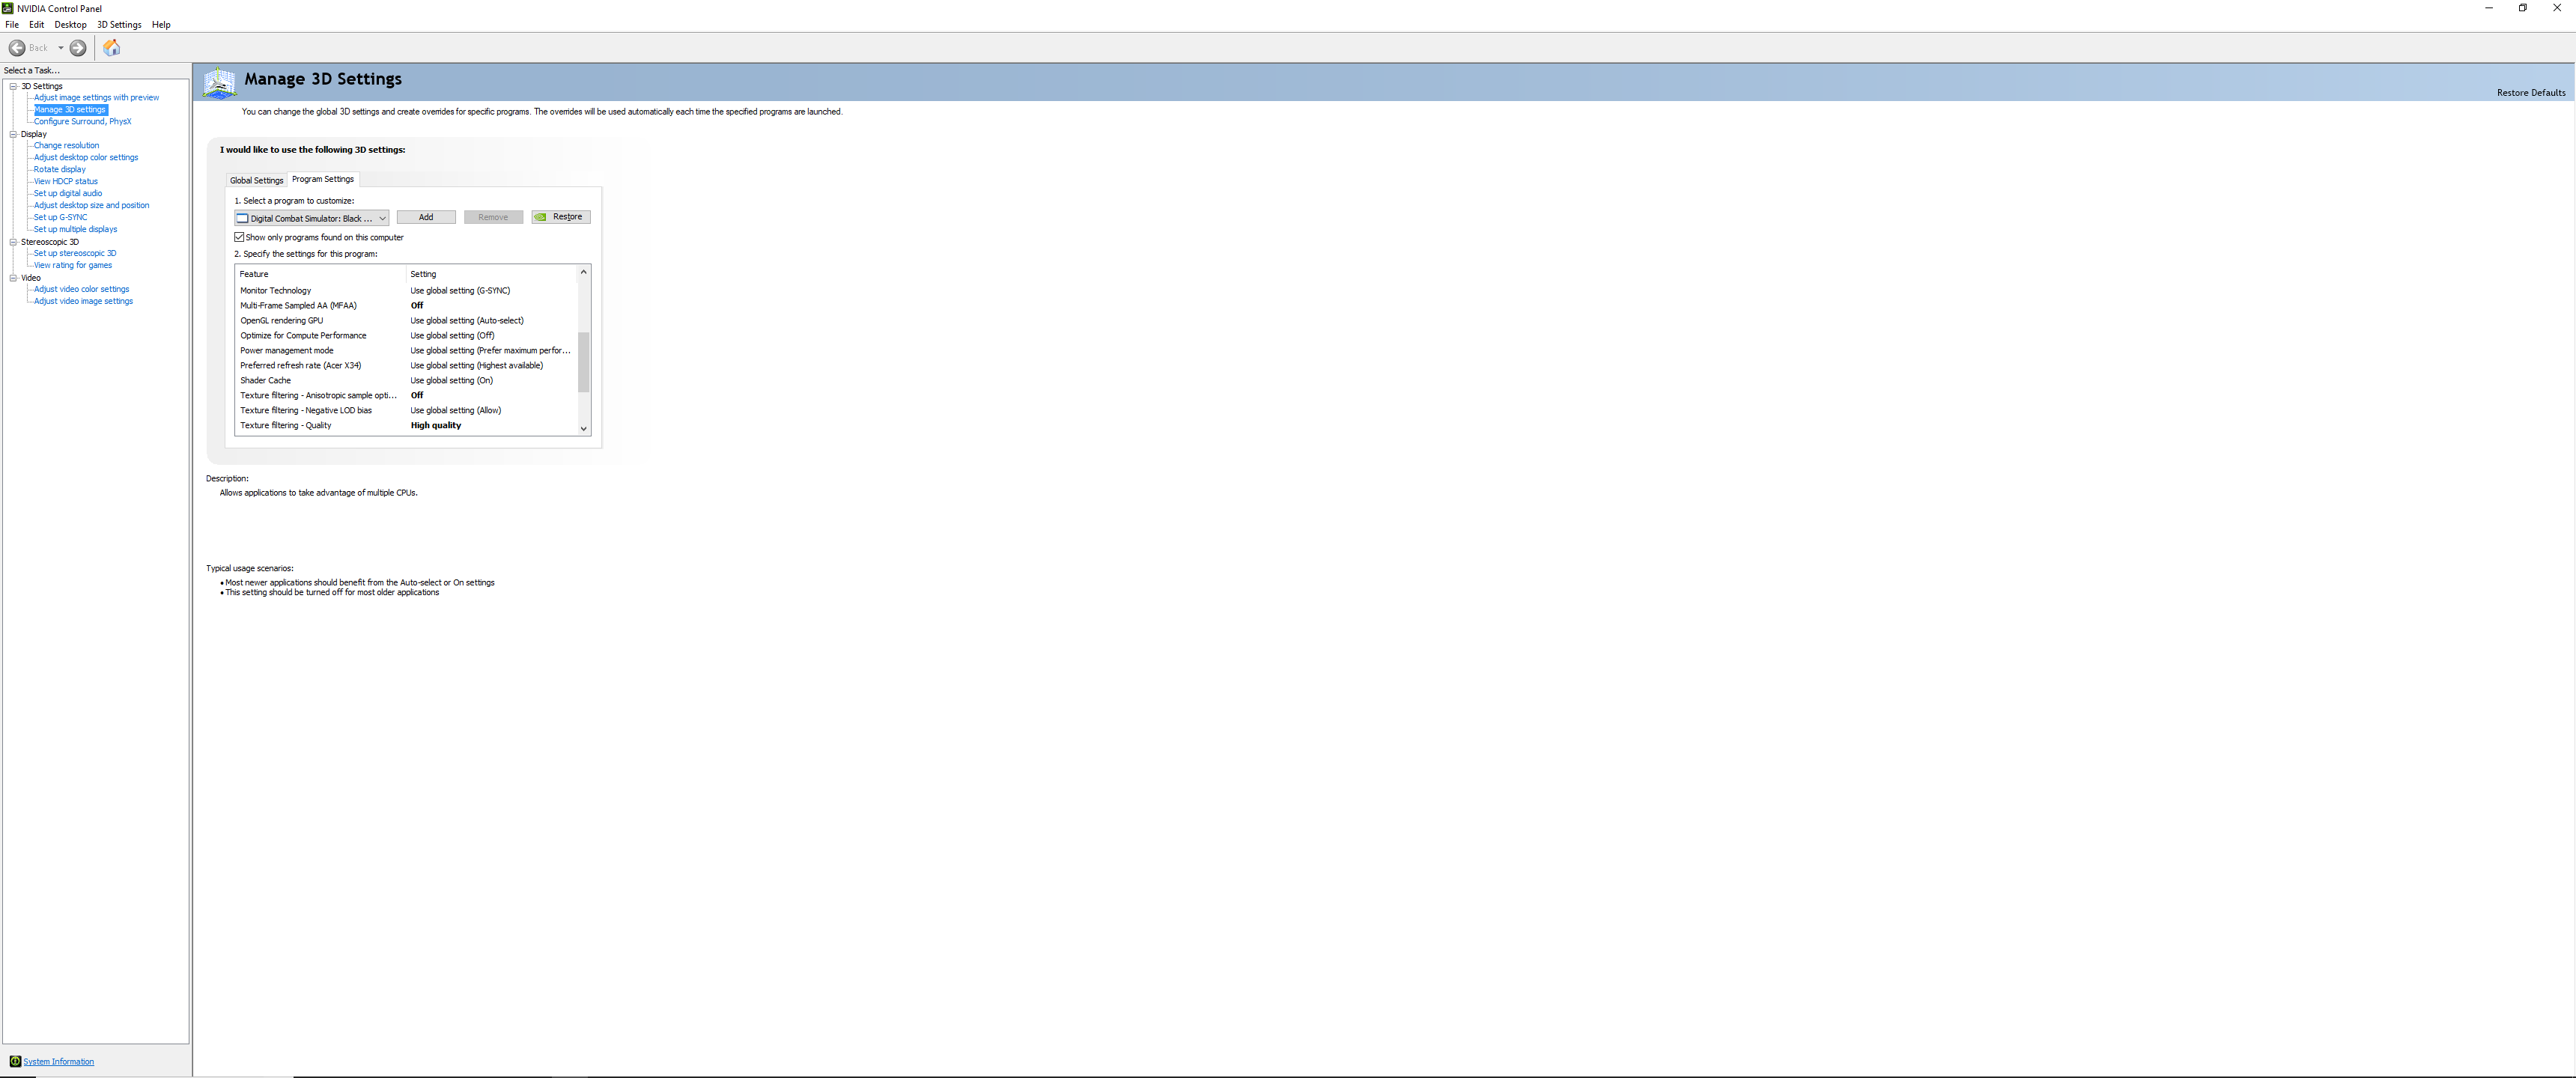Open Set up digital audio
2576x1078 pixels.
coord(68,194)
